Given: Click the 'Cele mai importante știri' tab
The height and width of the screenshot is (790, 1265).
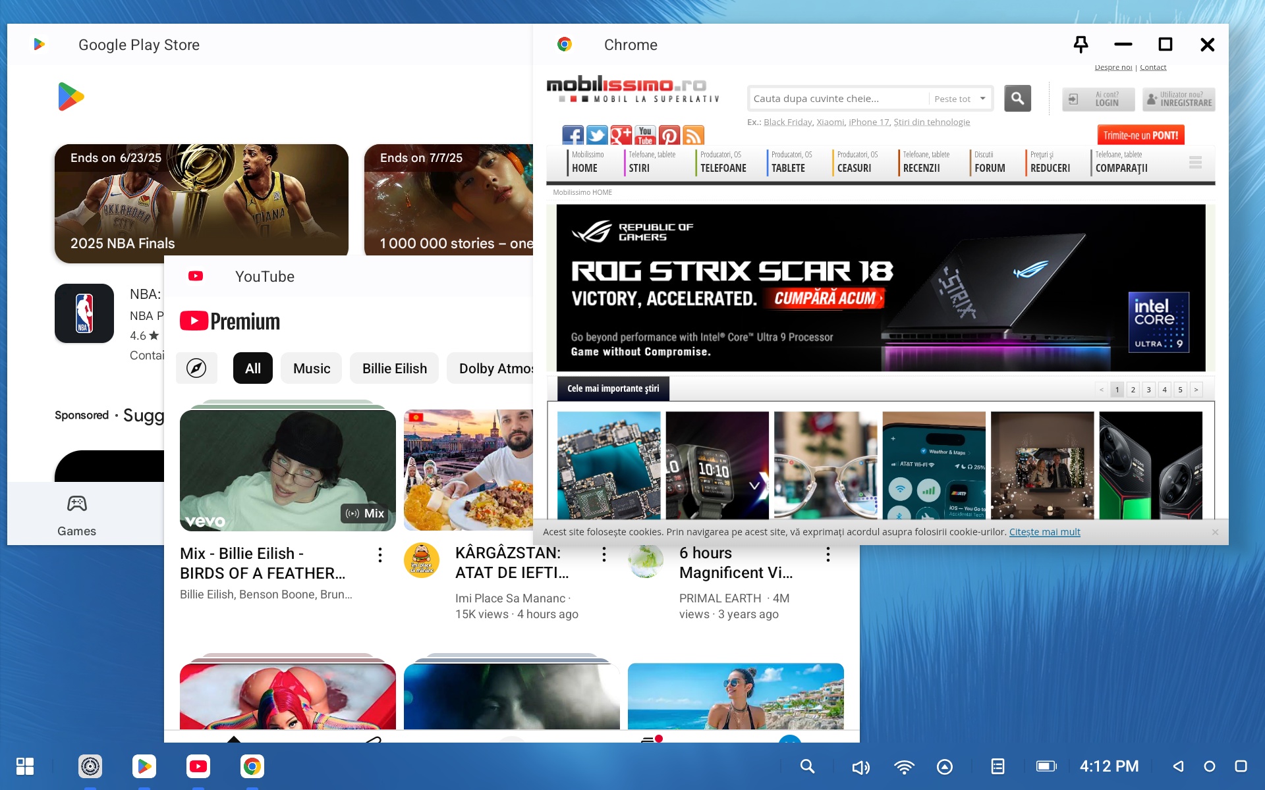Looking at the screenshot, I should click(x=613, y=388).
